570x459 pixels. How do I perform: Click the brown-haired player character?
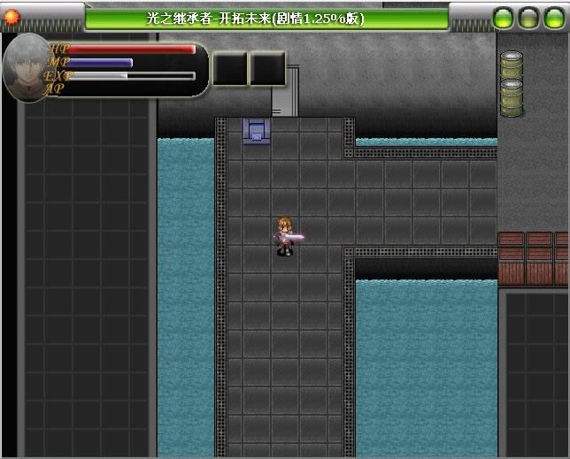[284, 236]
